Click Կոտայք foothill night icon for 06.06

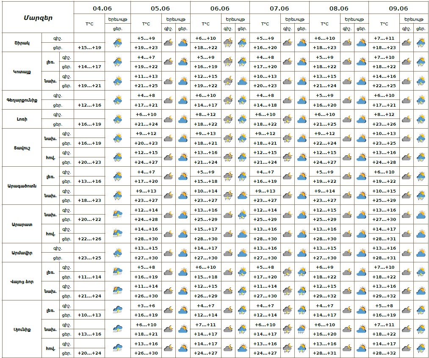228,81
